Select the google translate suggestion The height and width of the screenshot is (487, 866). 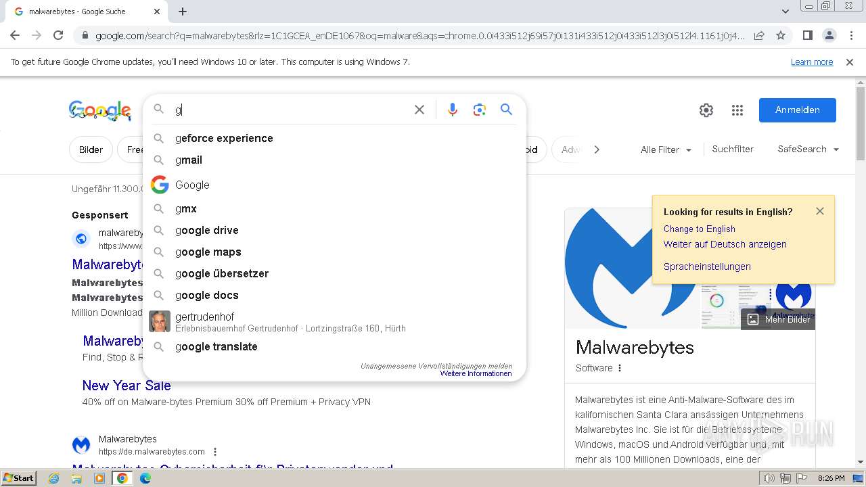[x=334, y=346]
